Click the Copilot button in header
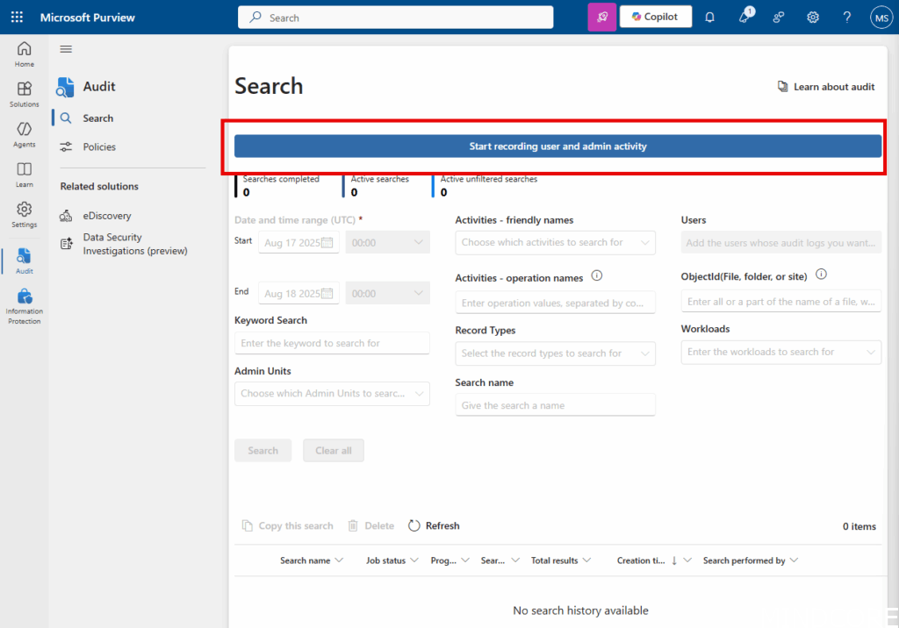Viewport: 899px width, 628px height. point(655,17)
